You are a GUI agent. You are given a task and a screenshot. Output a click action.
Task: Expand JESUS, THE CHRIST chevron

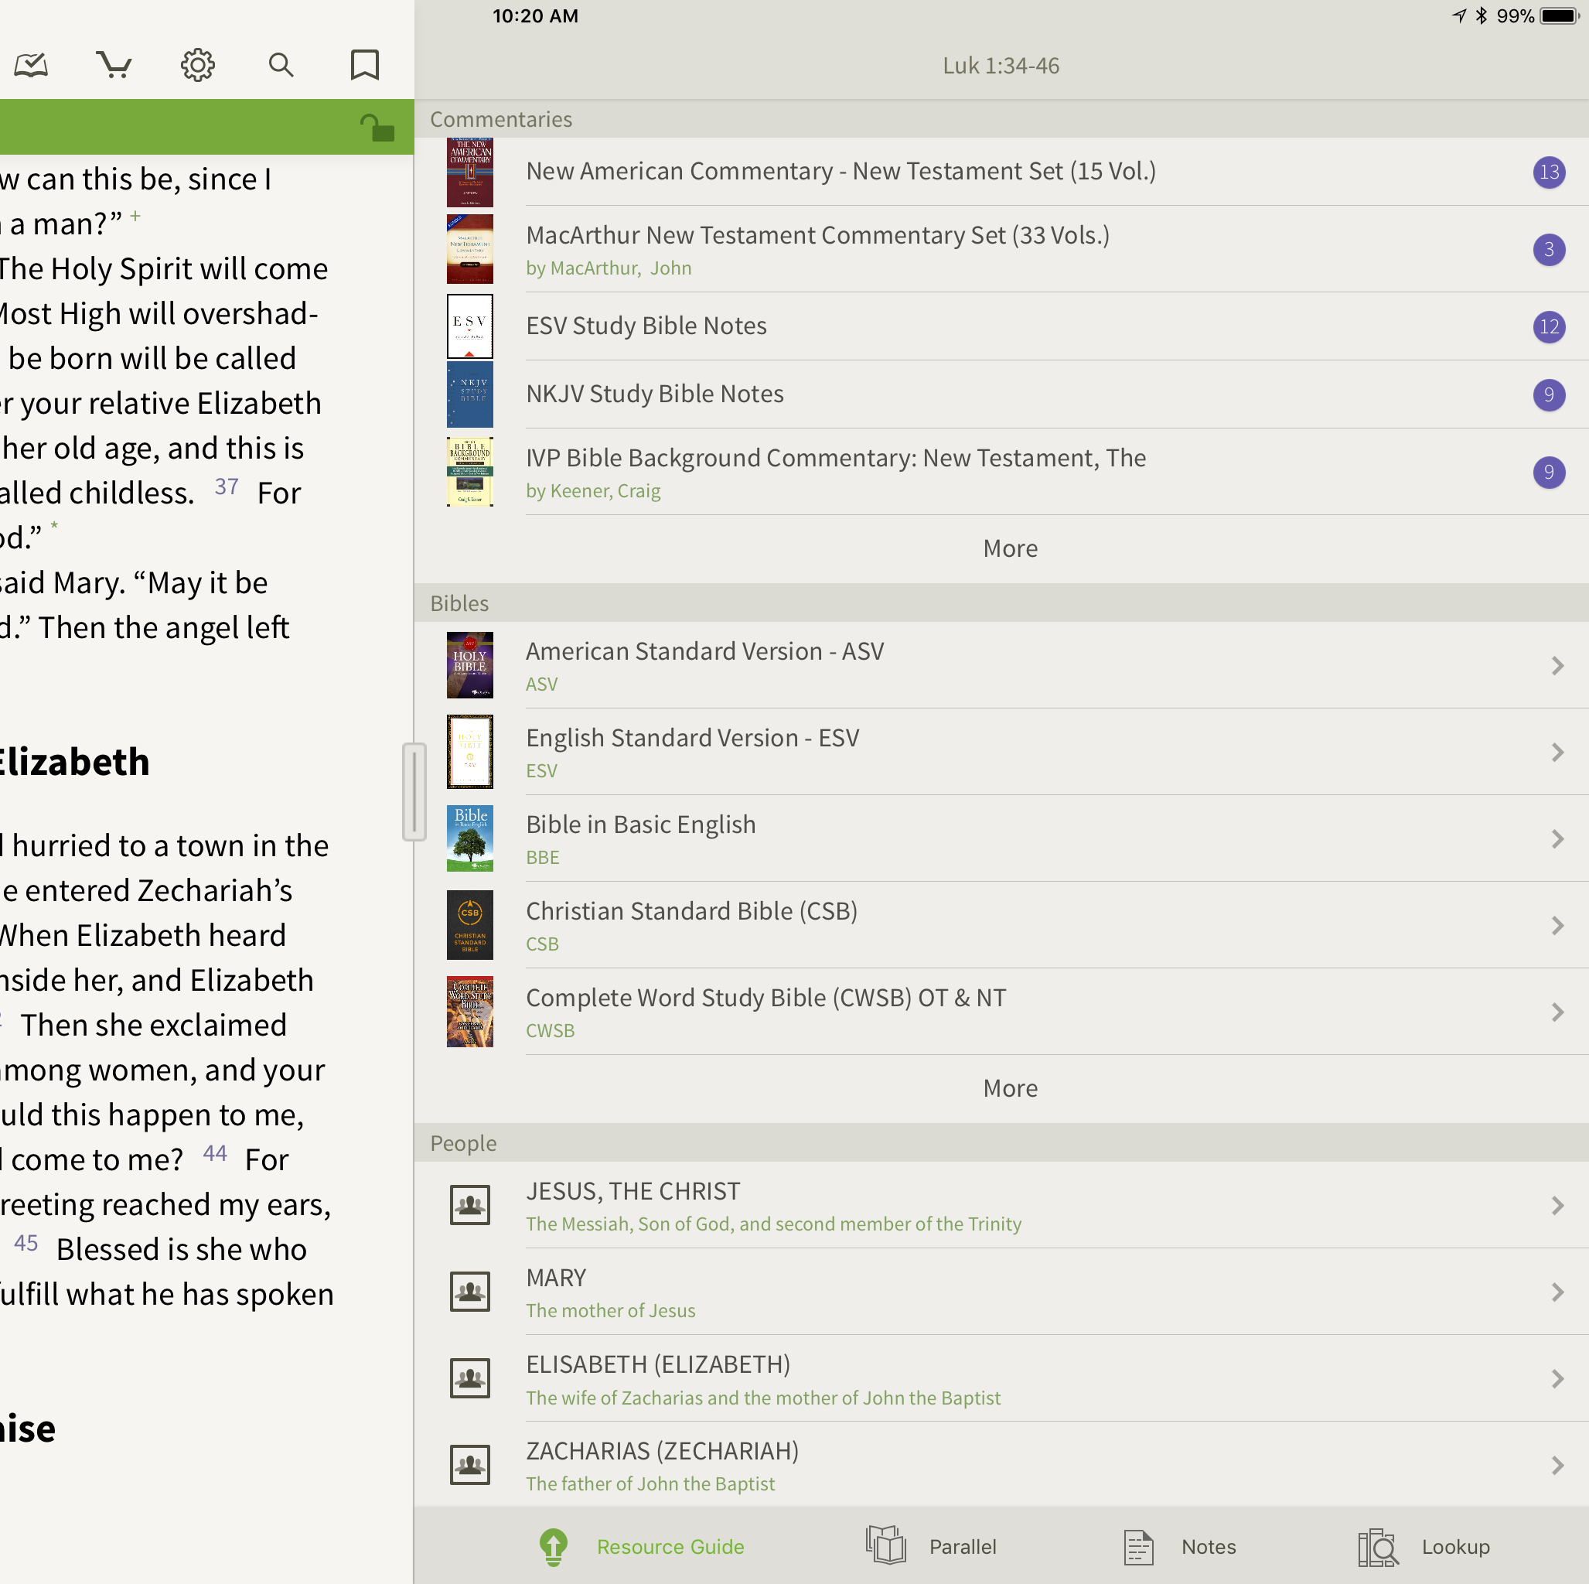pyautogui.click(x=1557, y=1206)
